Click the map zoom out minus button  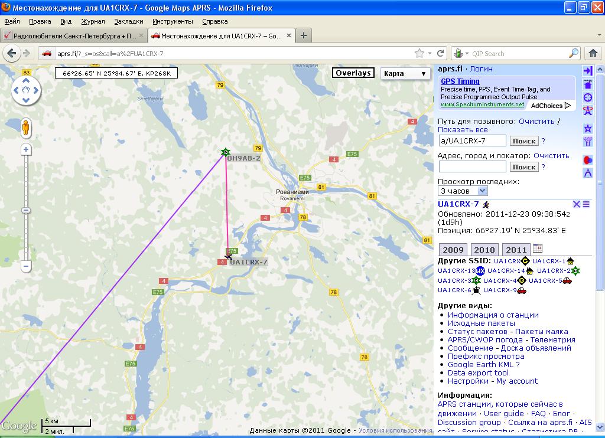click(x=26, y=266)
